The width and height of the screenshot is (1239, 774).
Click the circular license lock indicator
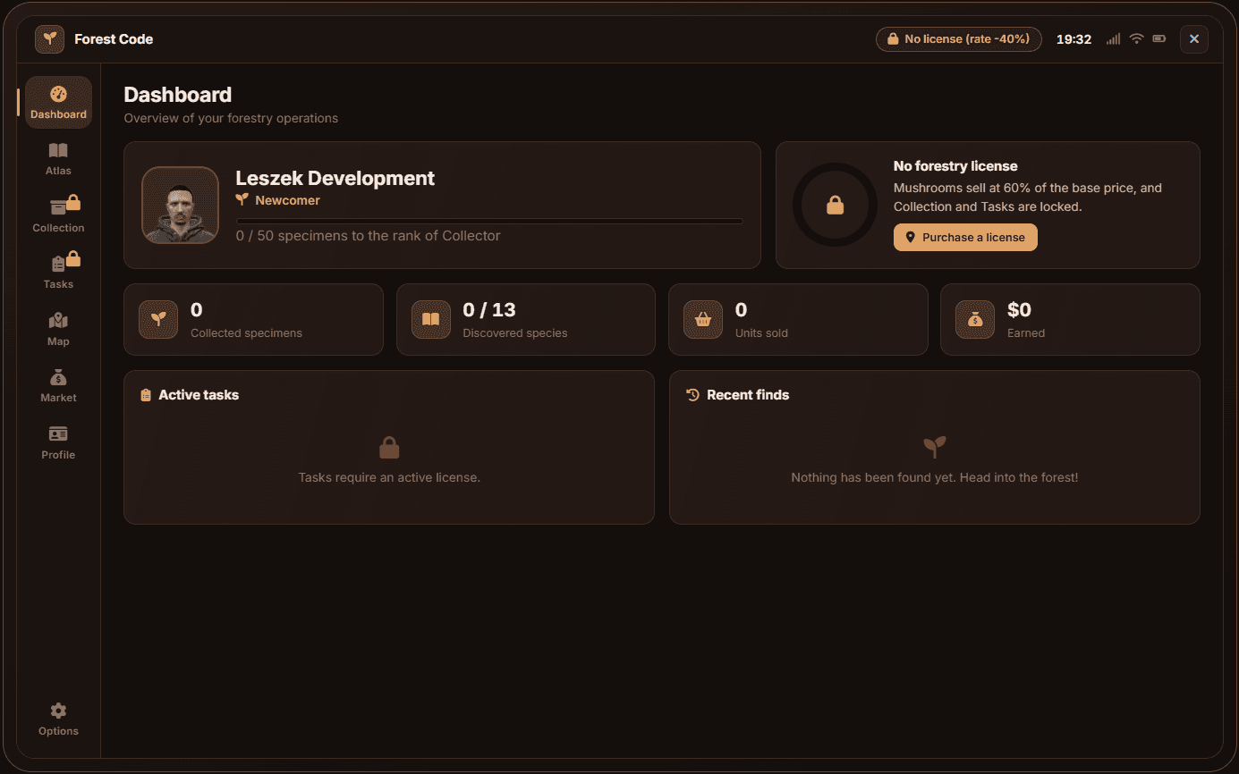point(835,205)
